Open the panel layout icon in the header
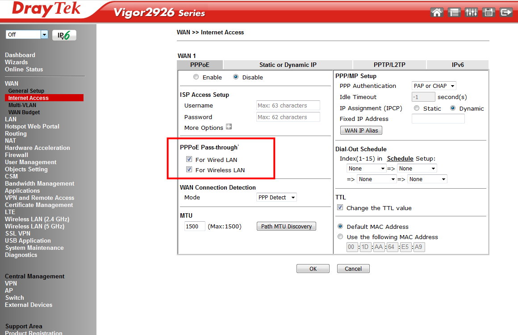Viewport: 518px width, 335px height. coord(454,12)
